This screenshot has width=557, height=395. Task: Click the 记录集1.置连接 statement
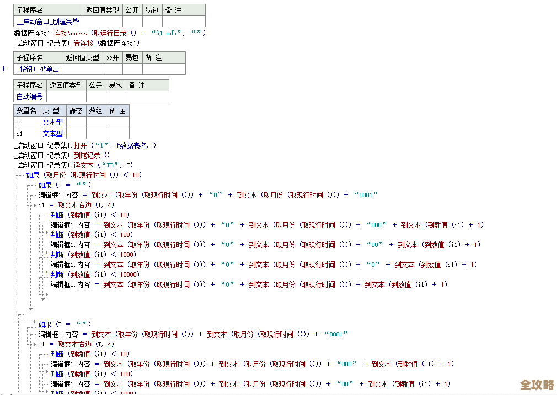point(77,43)
